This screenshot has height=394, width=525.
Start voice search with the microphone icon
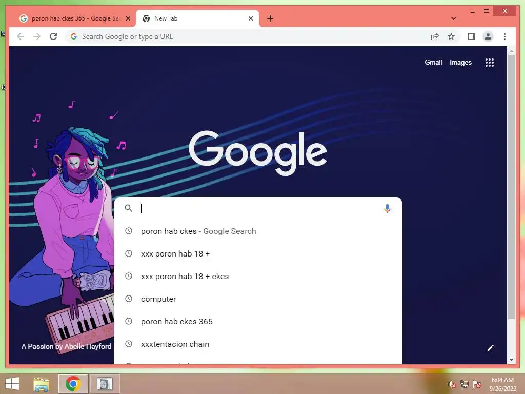[x=387, y=208]
